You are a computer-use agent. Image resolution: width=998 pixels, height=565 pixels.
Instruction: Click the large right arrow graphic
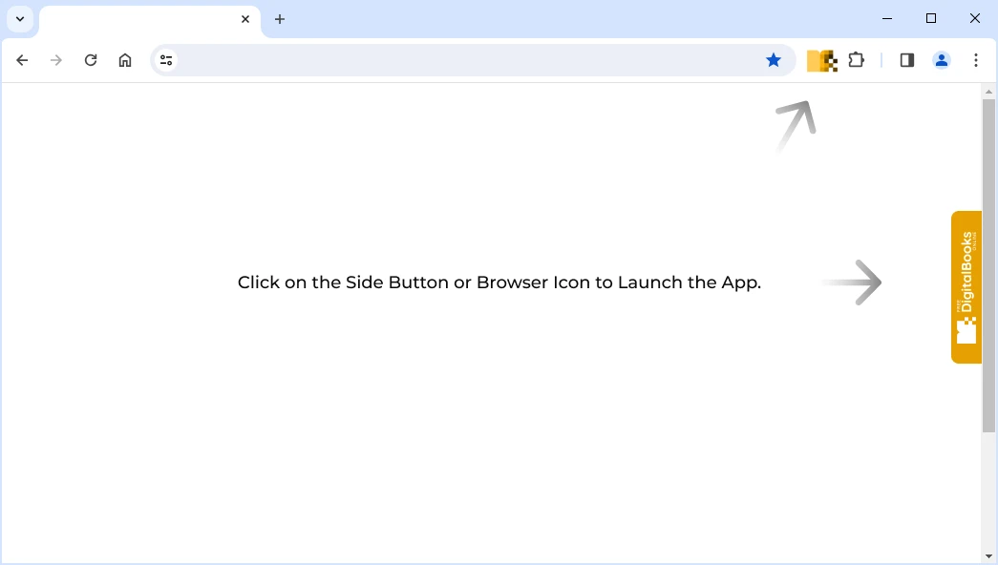tap(853, 282)
